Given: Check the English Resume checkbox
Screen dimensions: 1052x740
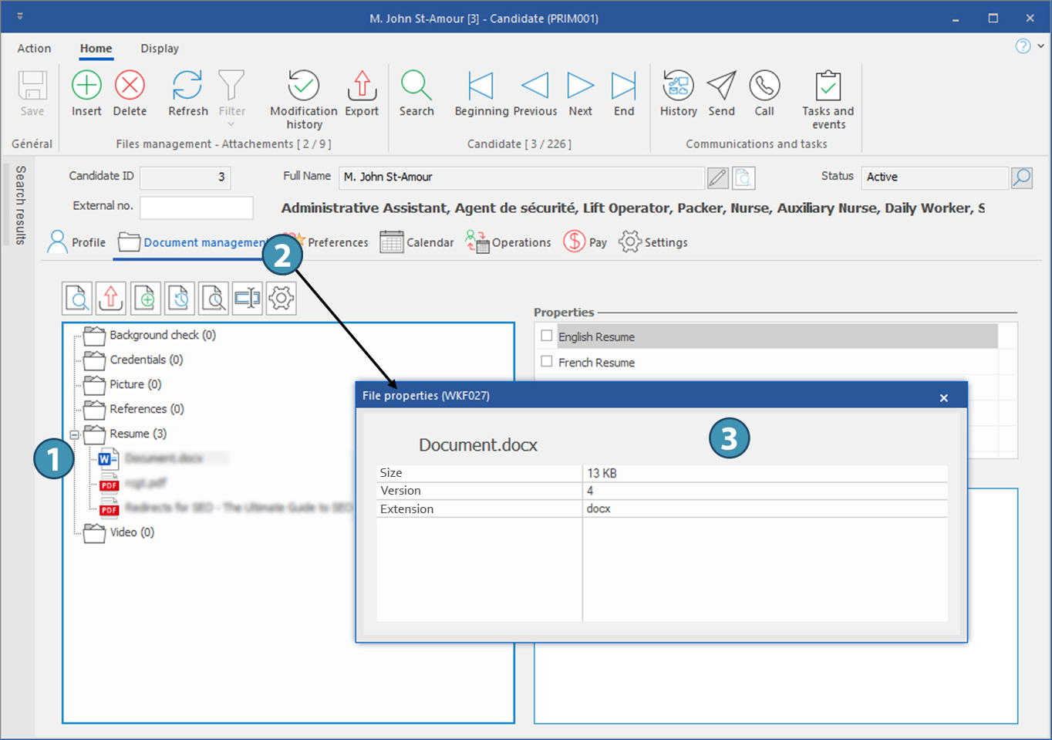Looking at the screenshot, I should [x=547, y=336].
